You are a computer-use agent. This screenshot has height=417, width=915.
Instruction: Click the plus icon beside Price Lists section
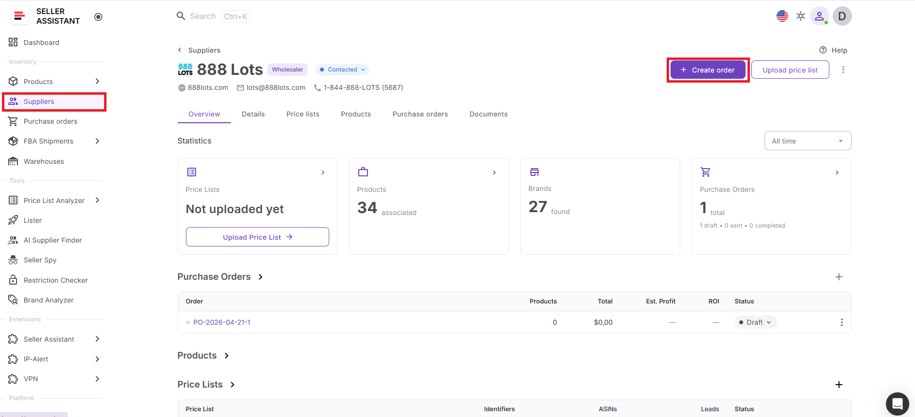point(839,385)
